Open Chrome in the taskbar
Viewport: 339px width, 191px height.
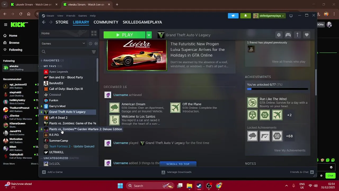[218, 186]
